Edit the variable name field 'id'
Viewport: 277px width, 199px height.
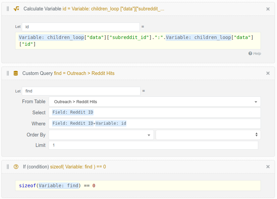(x=81, y=27)
